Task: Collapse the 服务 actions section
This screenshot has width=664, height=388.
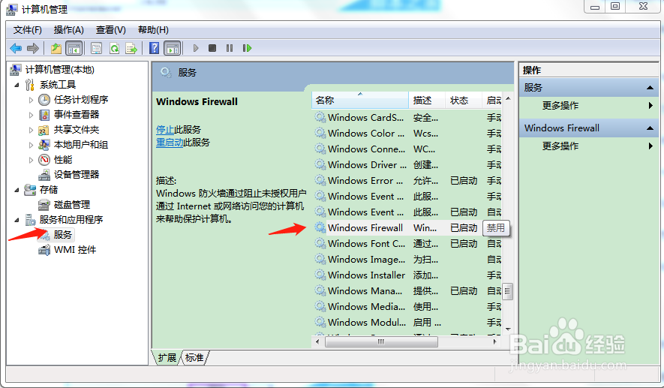Action: pyautogui.click(x=650, y=88)
